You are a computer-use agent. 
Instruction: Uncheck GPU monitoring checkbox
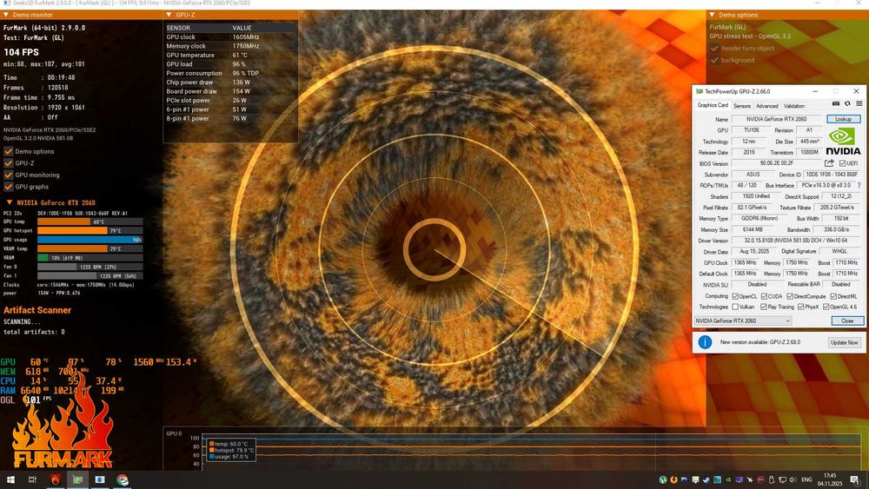point(9,175)
